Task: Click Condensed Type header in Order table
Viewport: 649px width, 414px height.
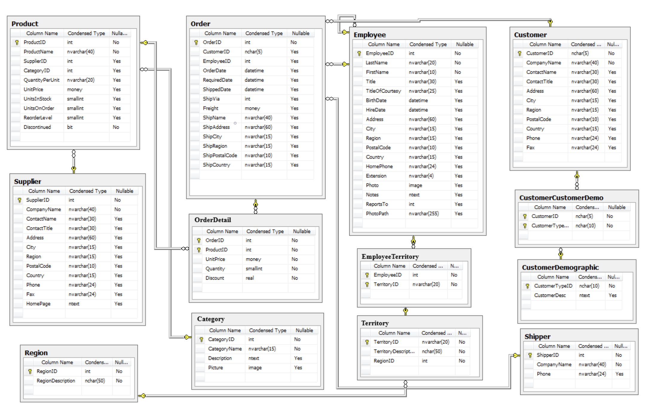Action: pos(264,33)
